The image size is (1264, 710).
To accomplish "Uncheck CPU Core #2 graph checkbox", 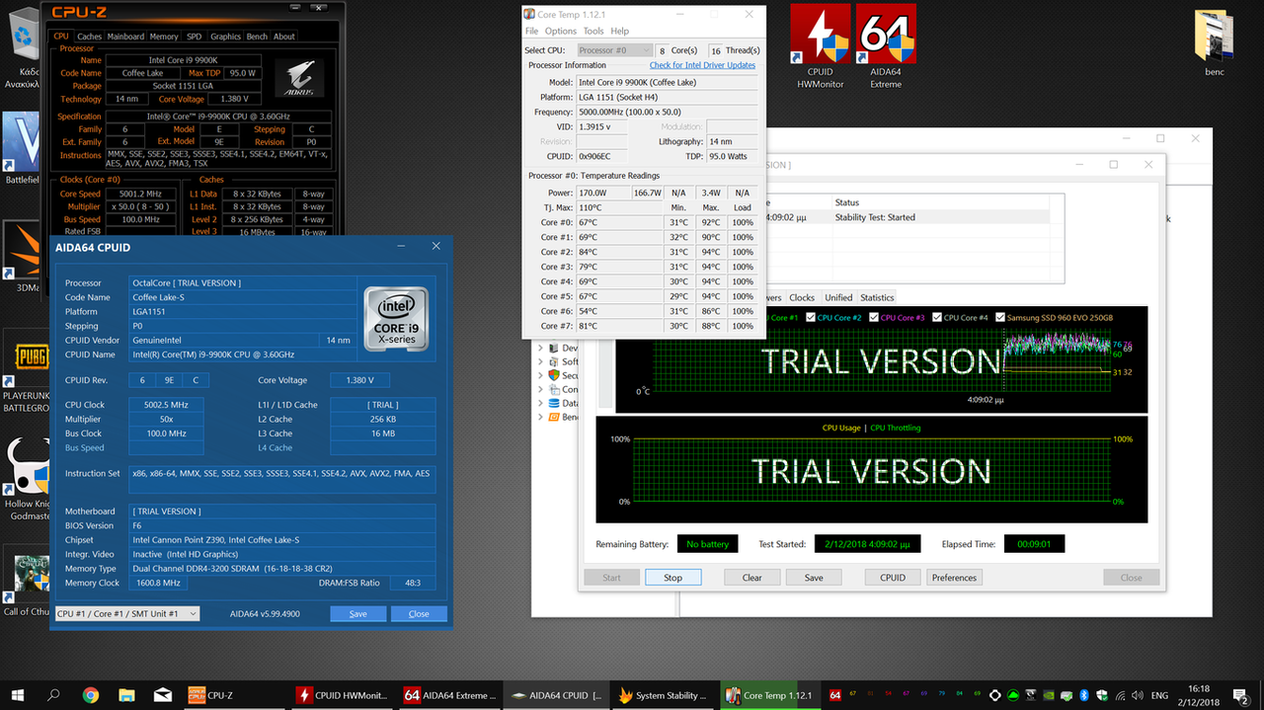I will pos(812,317).
